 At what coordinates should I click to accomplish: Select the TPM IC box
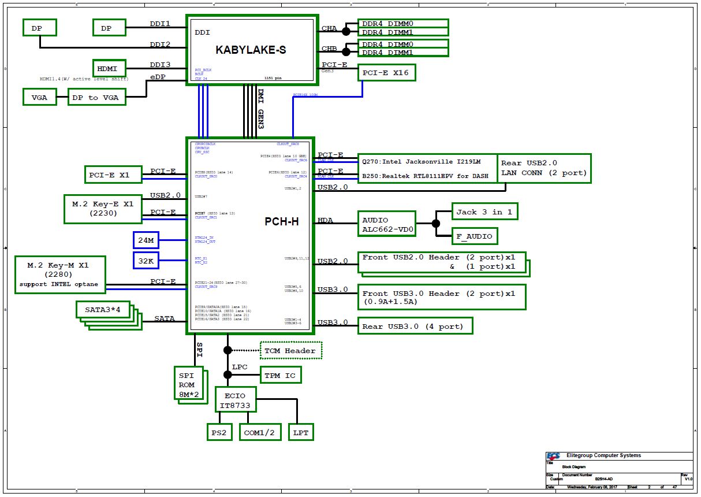click(x=280, y=376)
